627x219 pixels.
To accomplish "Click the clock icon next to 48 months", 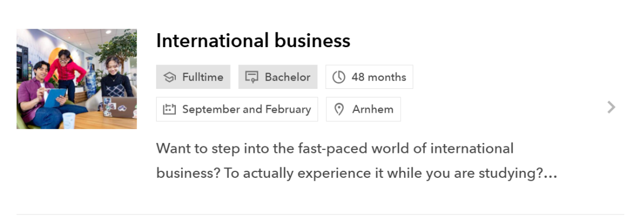I will tap(338, 77).
